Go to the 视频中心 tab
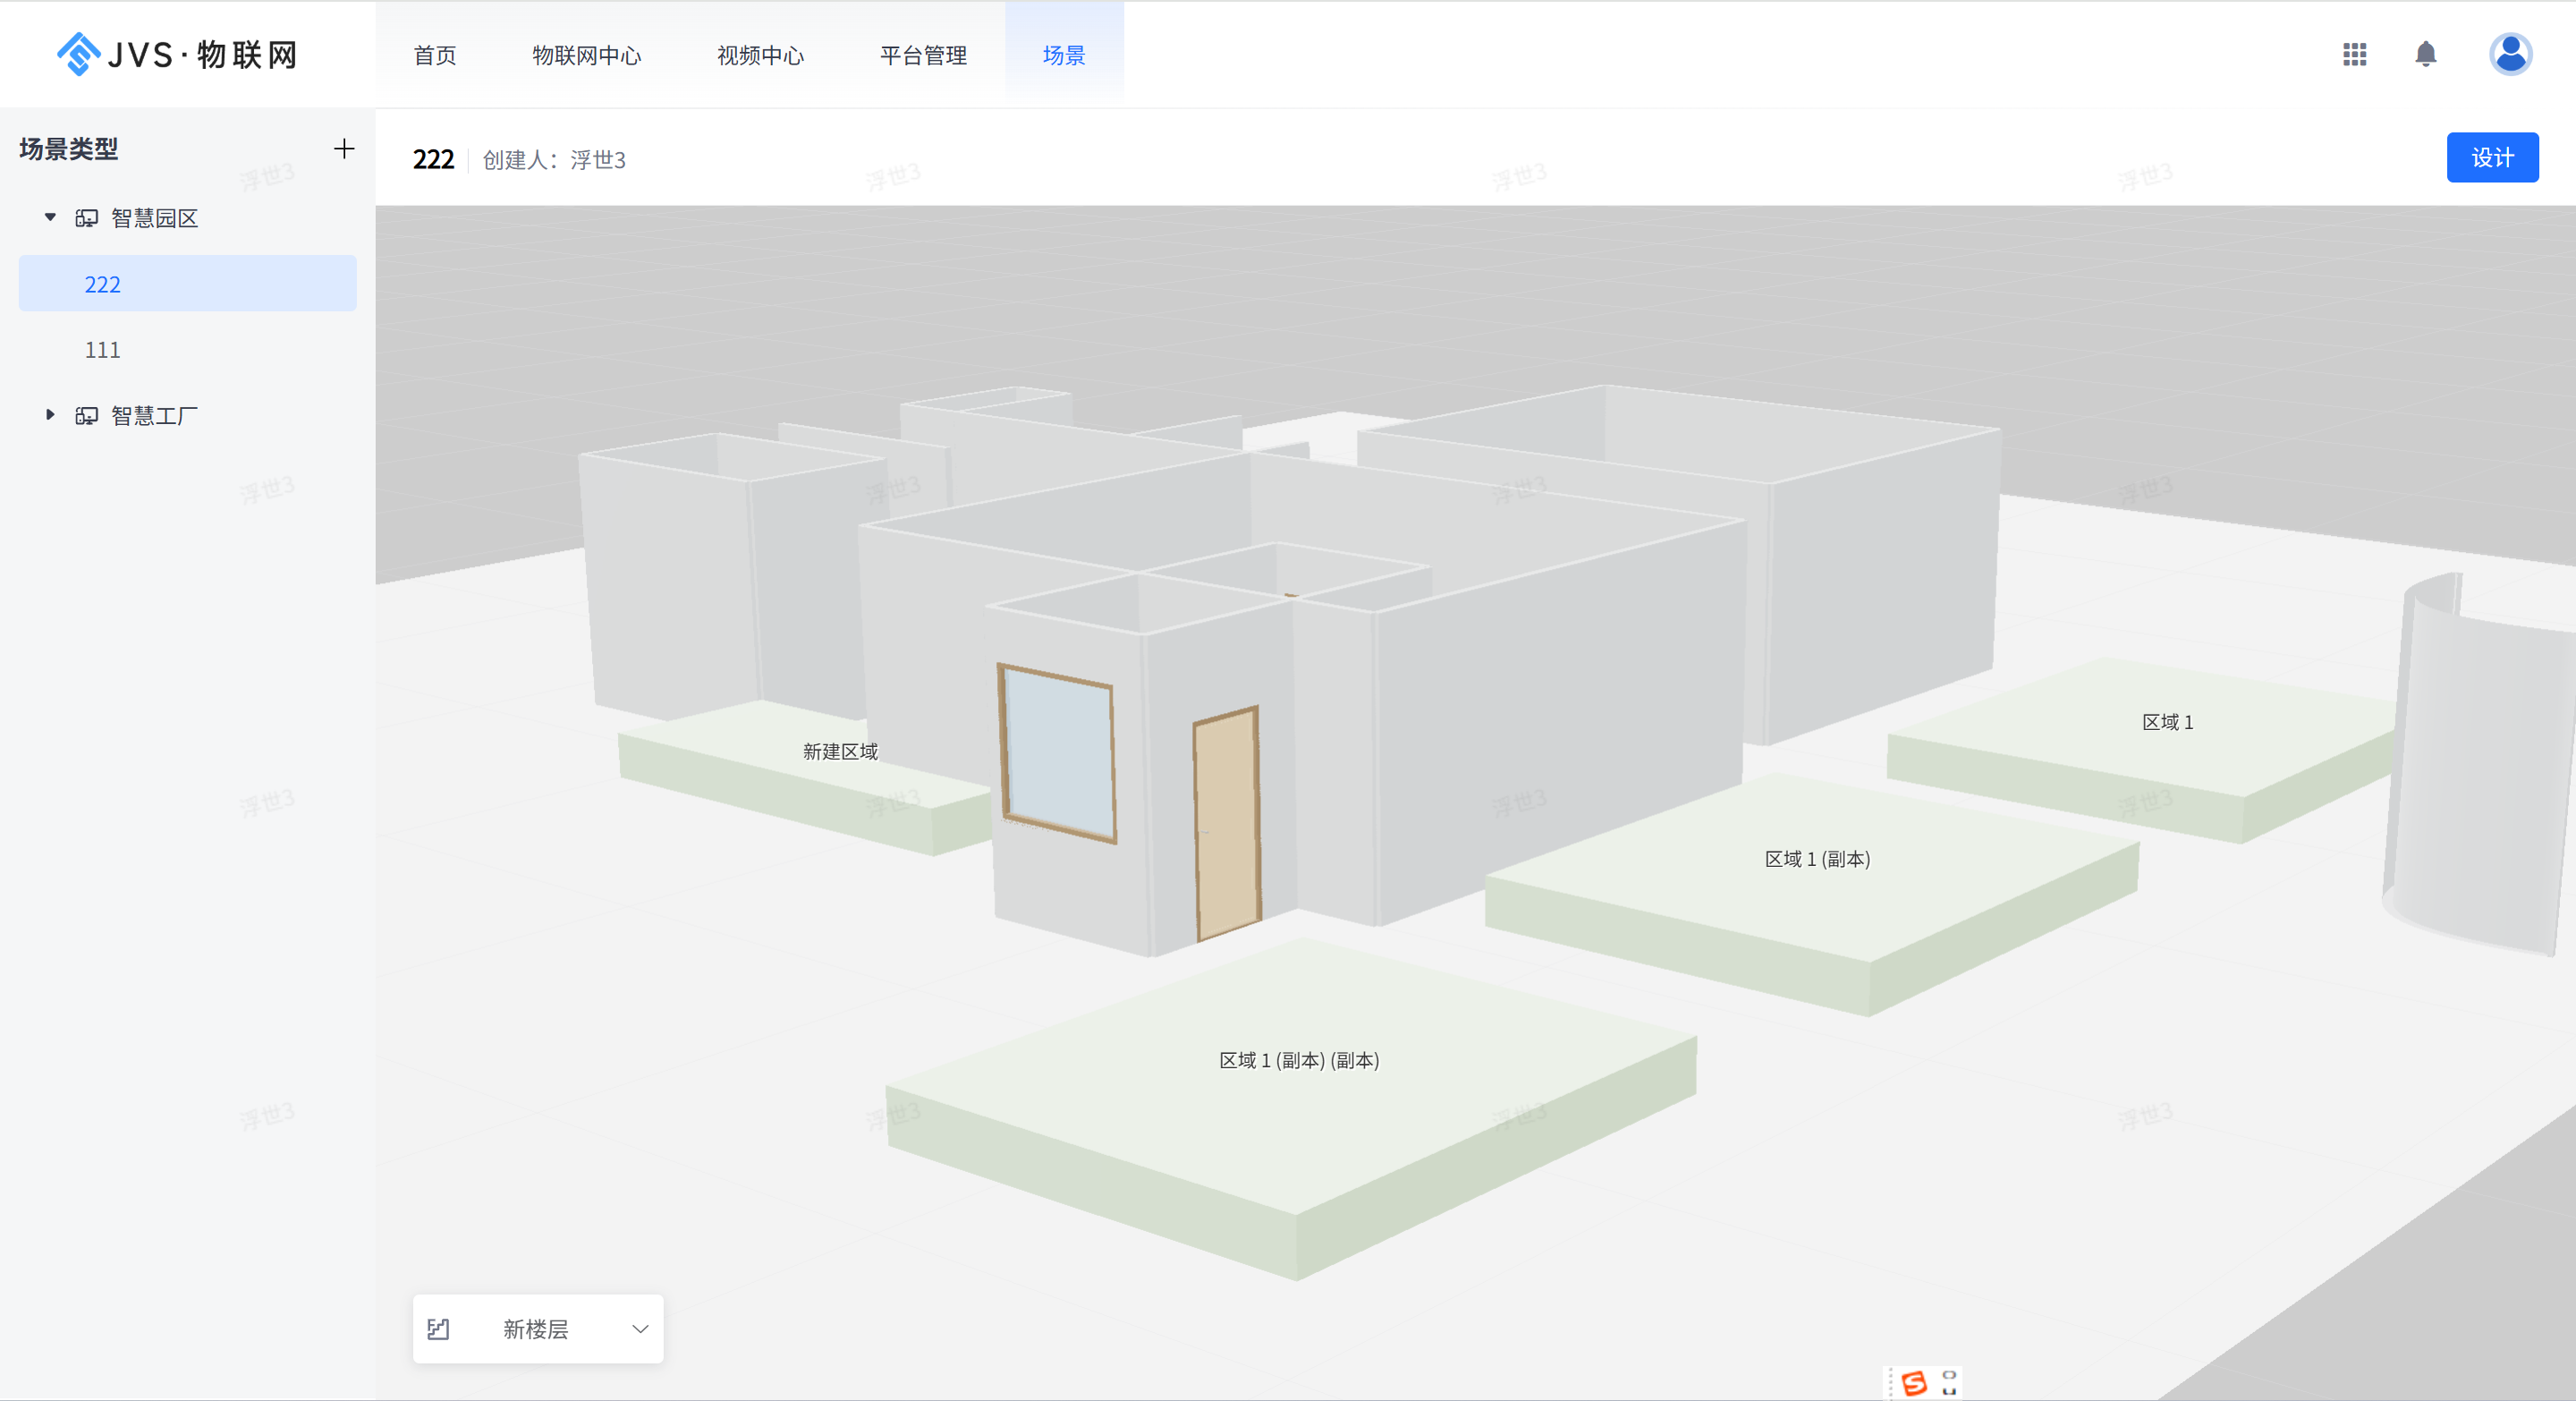Viewport: 2576px width, 1401px height. (x=760, y=56)
